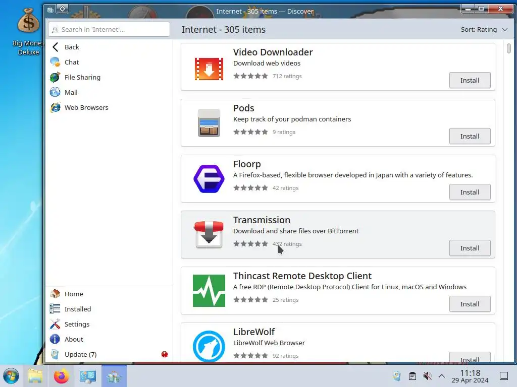
Task: Open the Sort: Rating dropdown
Action: [484, 29]
